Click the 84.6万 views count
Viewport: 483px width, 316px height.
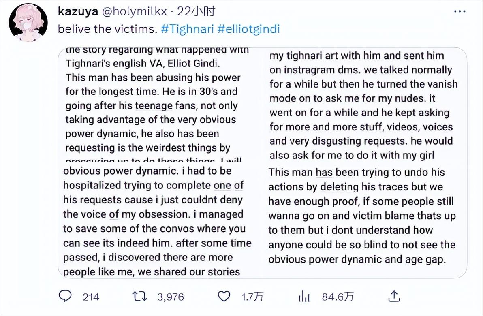pyautogui.click(x=338, y=297)
